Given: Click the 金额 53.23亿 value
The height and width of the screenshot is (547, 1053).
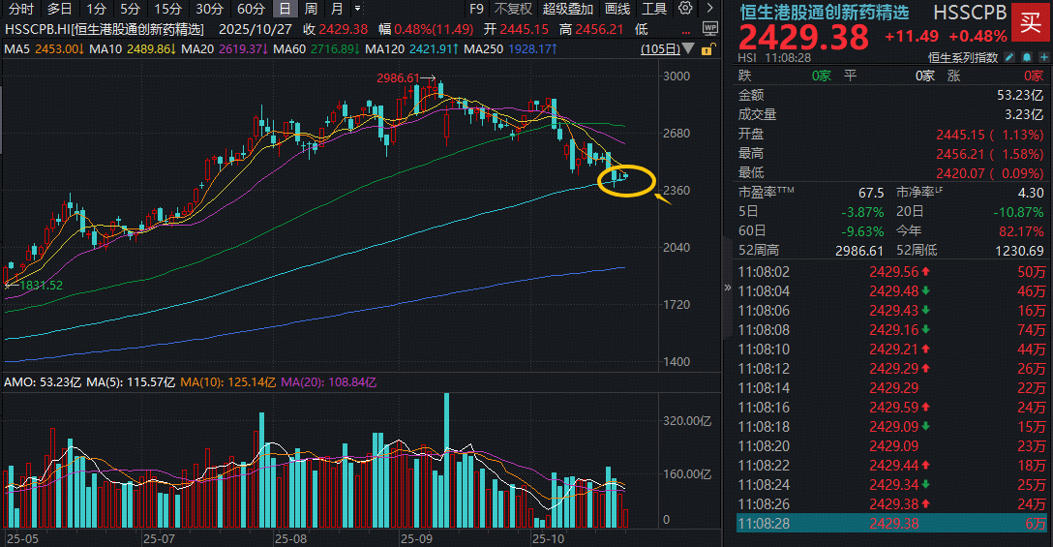Looking at the screenshot, I should [1020, 96].
